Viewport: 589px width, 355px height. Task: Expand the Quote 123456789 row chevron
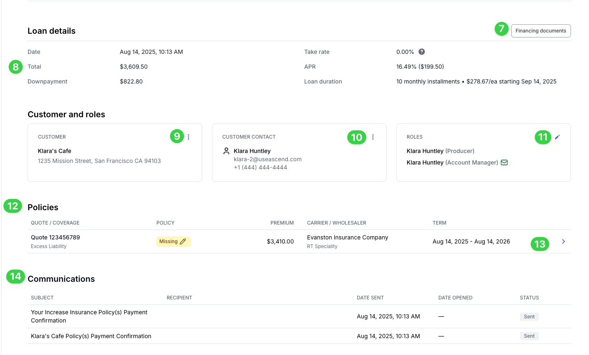coord(563,241)
